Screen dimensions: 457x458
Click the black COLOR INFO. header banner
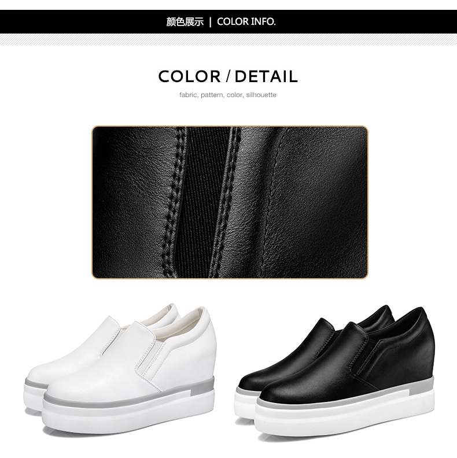tap(228, 21)
